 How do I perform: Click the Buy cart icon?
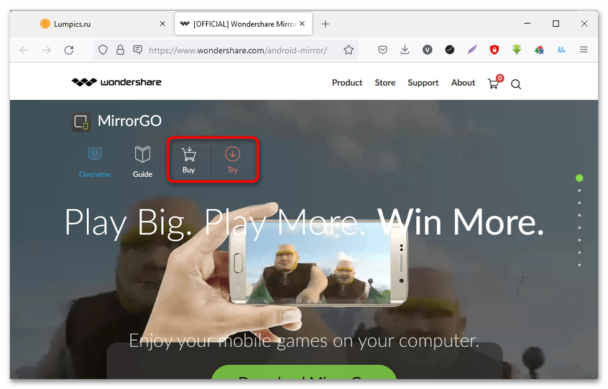pyautogui.click(x=189, y=154)
